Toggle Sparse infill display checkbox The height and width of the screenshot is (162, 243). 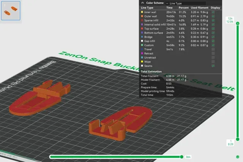[x=213, y=20]
